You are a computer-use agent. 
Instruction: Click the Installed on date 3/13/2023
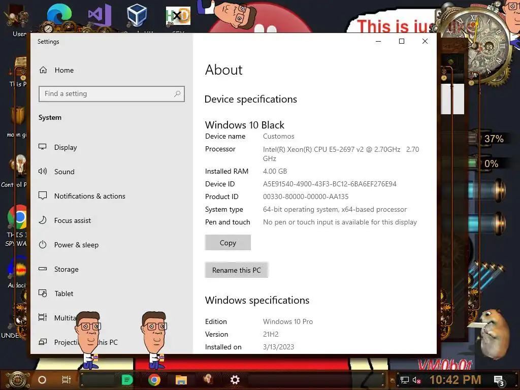click(279, 347)
